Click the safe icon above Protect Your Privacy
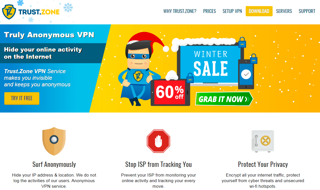This screenshot has width=320, height=190. coord(263,141)
